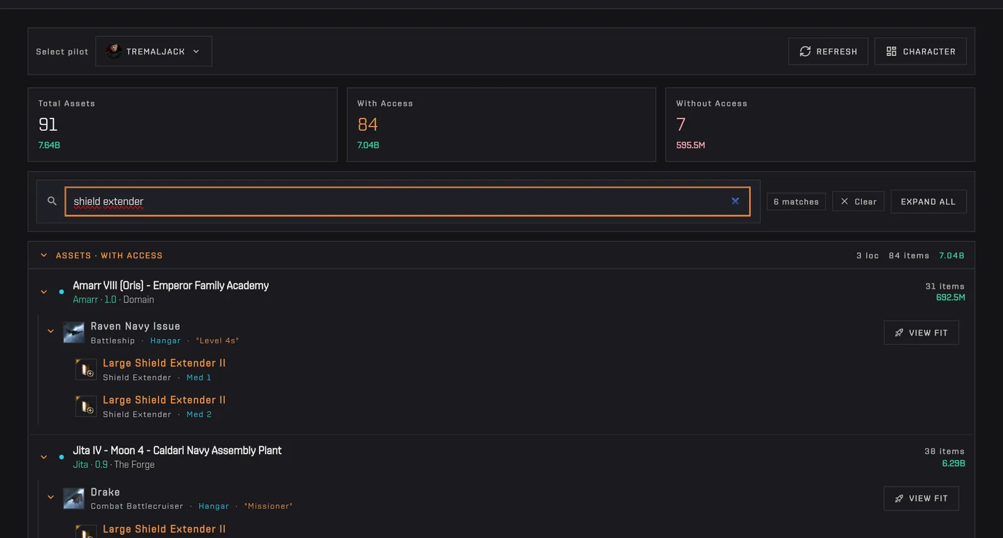Click the 7.64B Total Assets value
This screenshot has height=538, width=1003.
click(50, 145)
